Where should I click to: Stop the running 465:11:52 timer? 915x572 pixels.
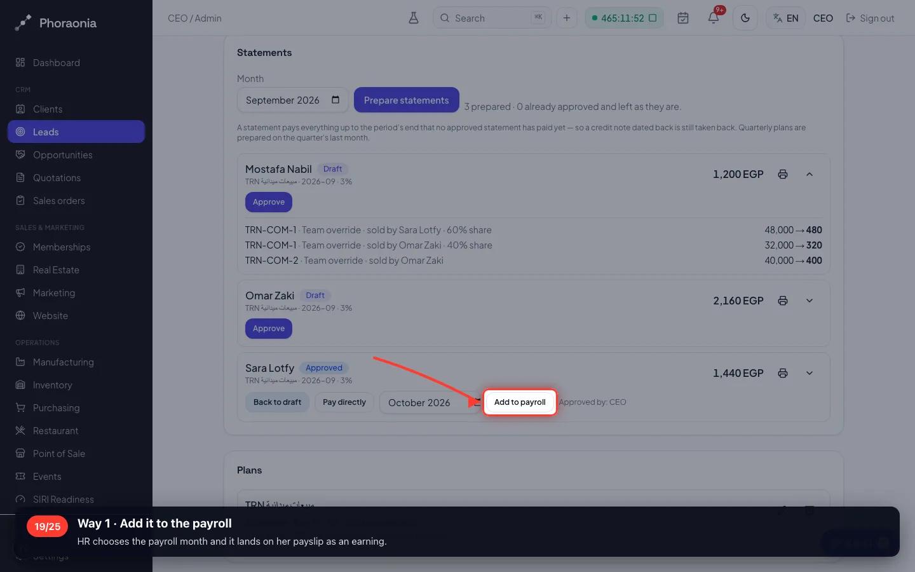653,18
